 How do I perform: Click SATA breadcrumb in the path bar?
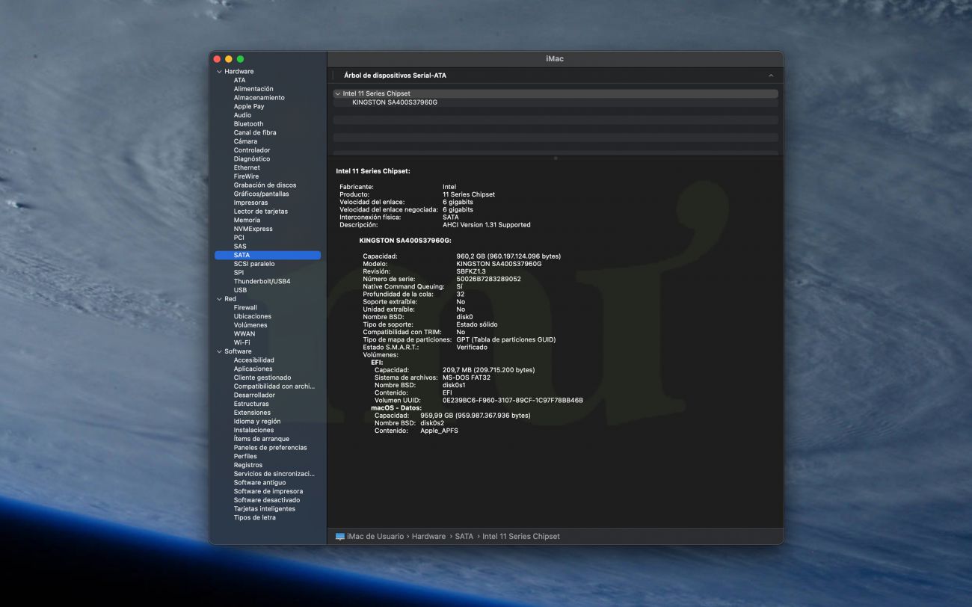464,537
